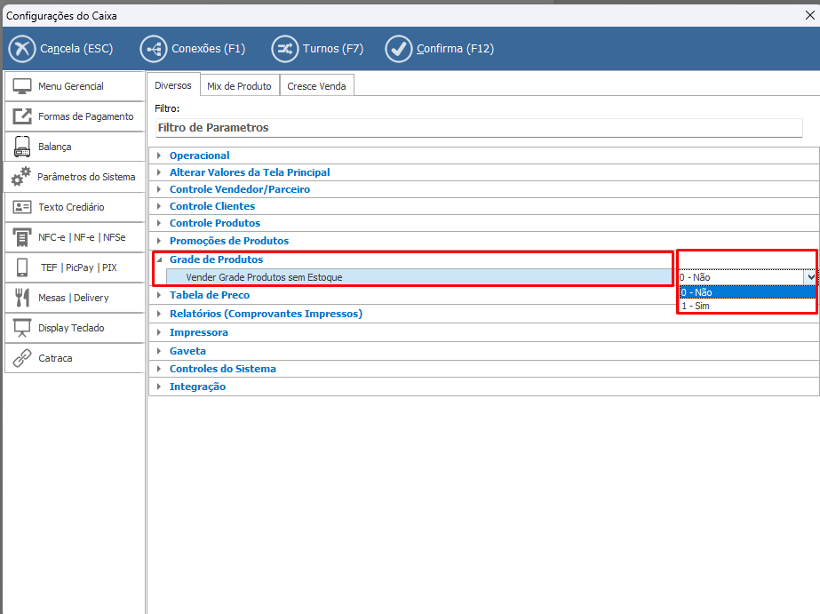820x614 pixels.
Task: Open the Cresce Venda tab
Action: [317, 86]
